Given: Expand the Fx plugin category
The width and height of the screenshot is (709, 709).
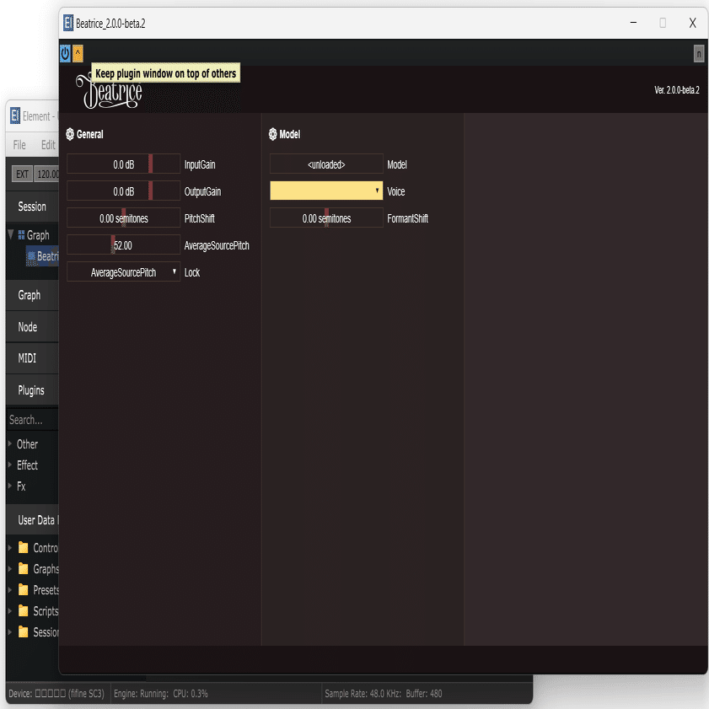Looking at the screenshot, I should [x=10, y=486].
